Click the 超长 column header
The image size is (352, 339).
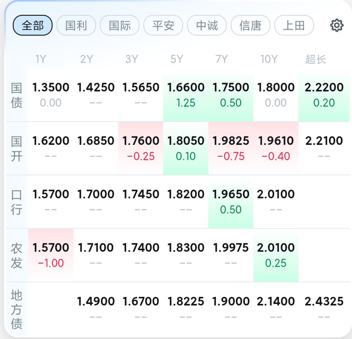(x=315, y=59)
